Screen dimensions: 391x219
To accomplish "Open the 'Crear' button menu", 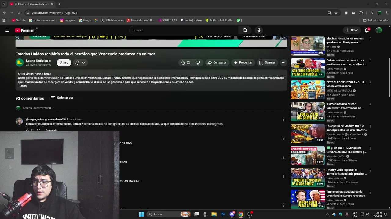I will click(x=352, y=30).
